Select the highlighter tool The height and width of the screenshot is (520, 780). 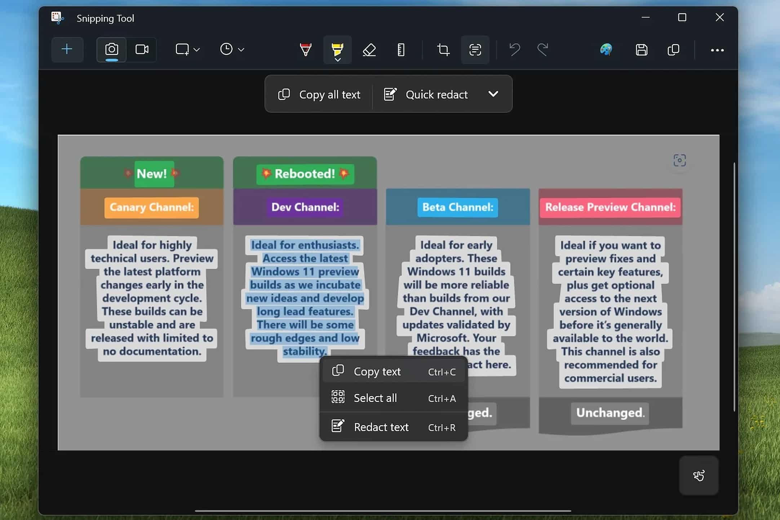pyautogui.click(x=337, y=49)
